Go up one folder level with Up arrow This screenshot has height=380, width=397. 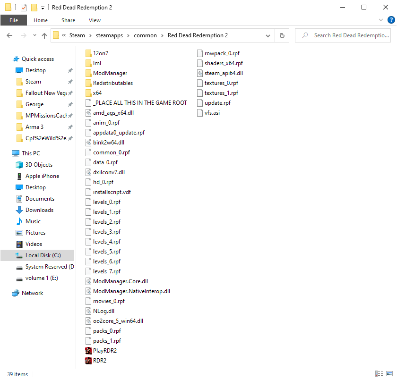tap(44, 35)
